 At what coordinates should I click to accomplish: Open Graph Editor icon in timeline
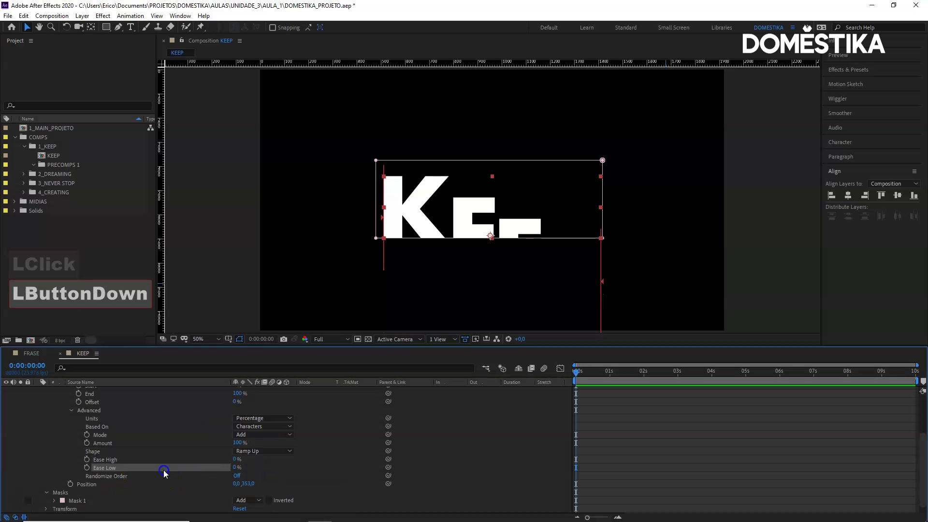(x=560, y=369)
